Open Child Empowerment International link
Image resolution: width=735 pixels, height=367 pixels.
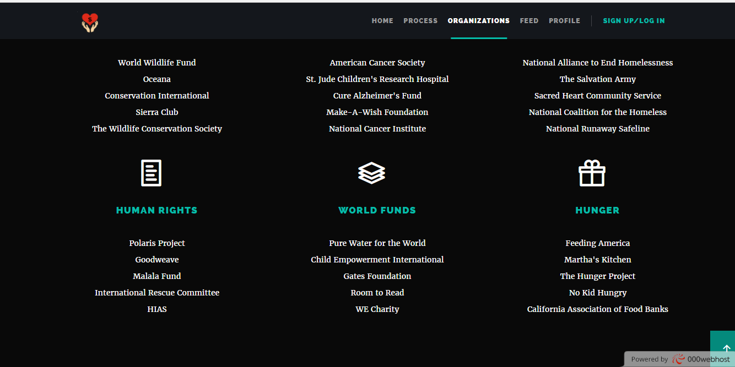pyautogui.click(x=377, y=260)
